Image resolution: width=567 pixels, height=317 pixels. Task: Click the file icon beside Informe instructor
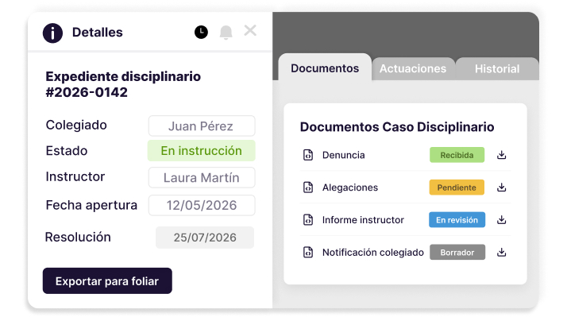tap(308, 219)
